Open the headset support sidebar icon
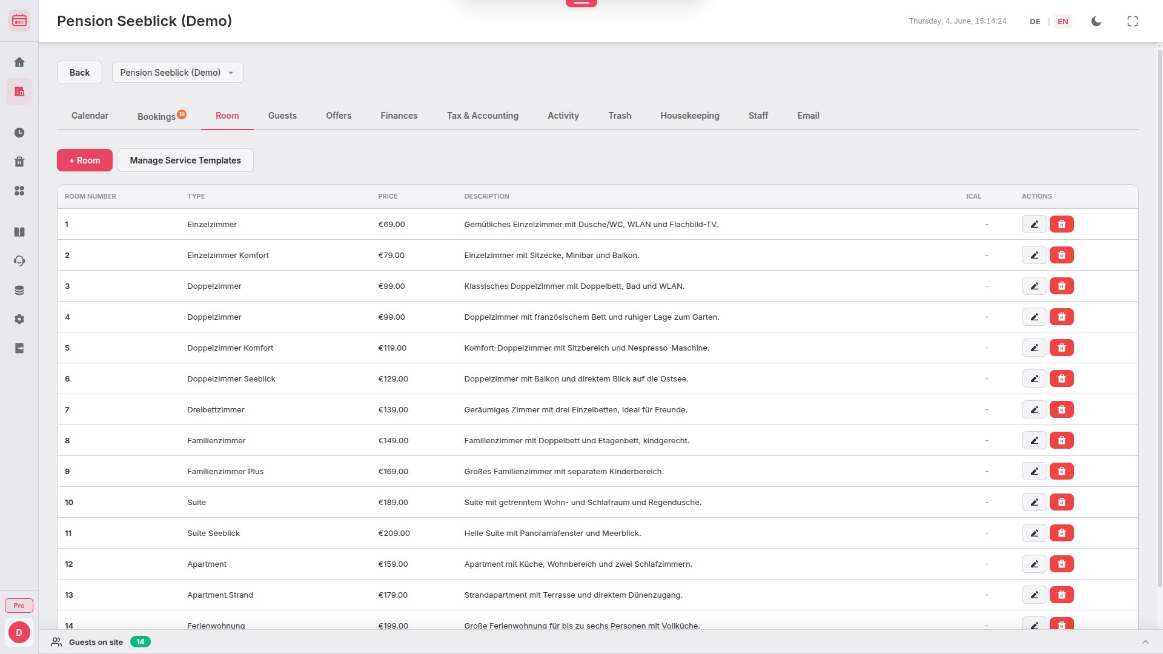This screenshot has width=1163, height=654. click(x=19, y=261)
